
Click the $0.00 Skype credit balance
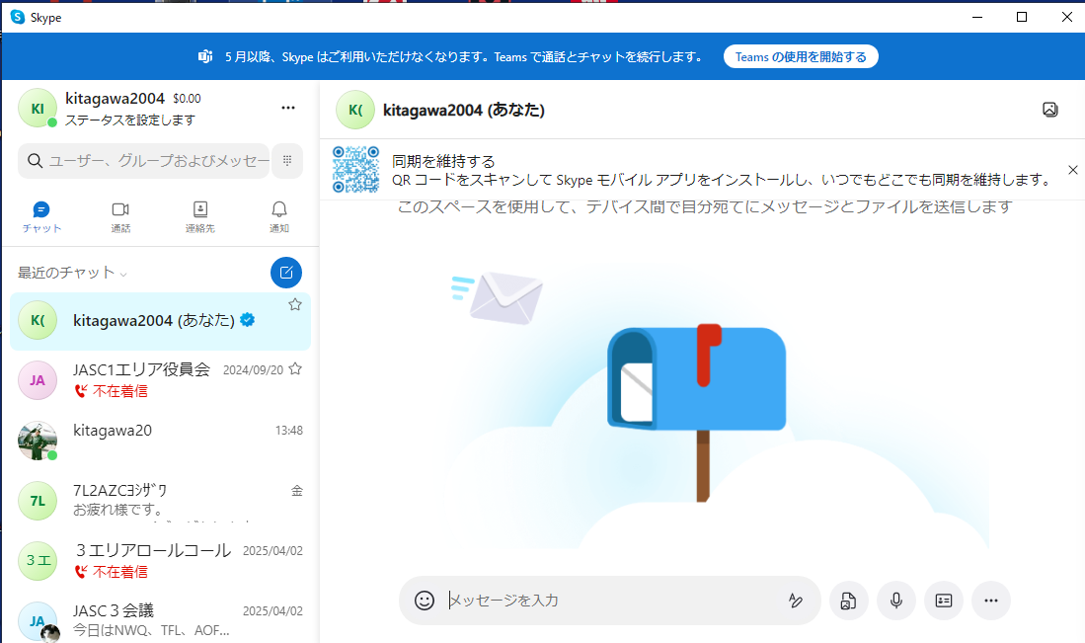[187, 99]
